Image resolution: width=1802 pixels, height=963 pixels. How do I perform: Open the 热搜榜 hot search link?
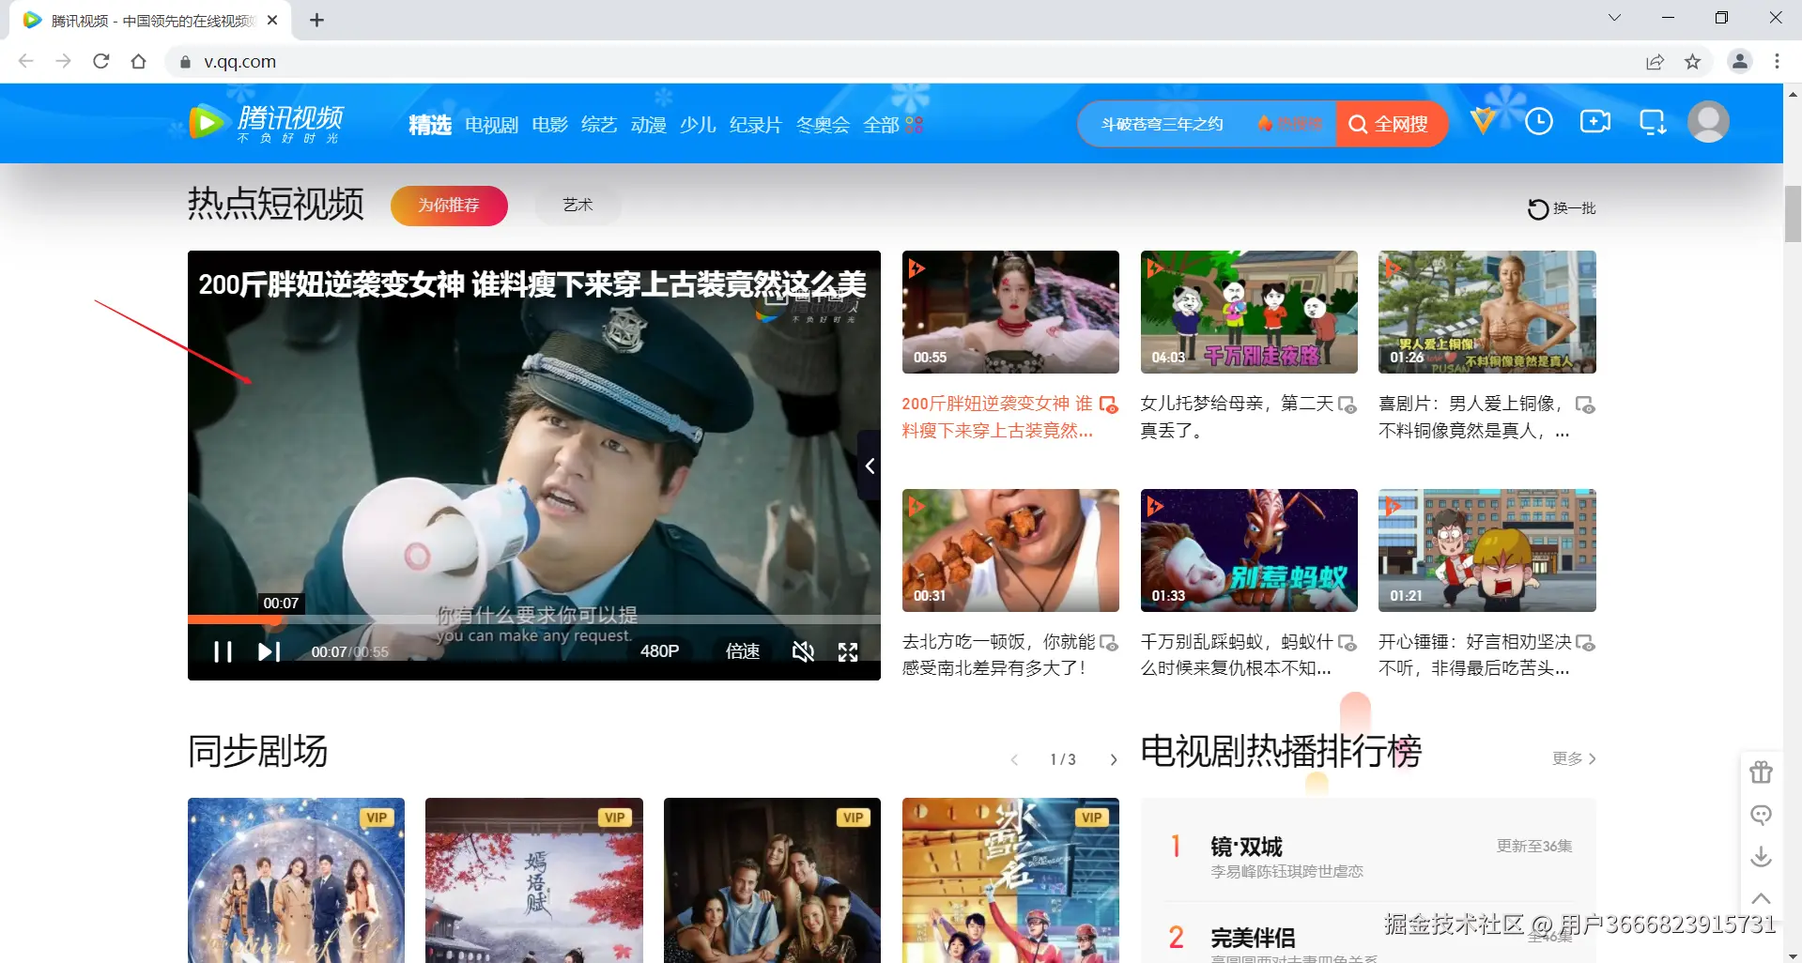pyautogui.click(x=1290, y=124)
